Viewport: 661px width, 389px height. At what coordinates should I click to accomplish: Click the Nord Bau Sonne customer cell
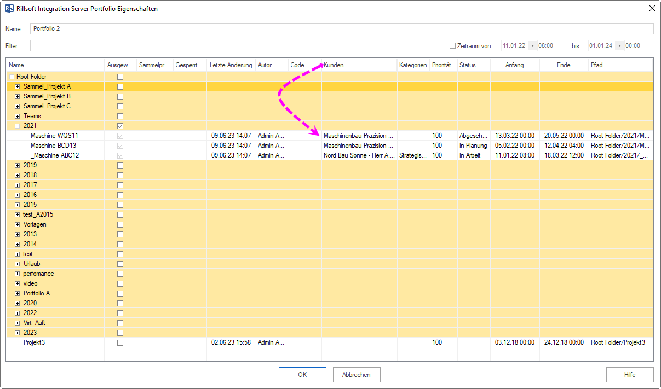pyautogui.click(x=359, y=155)
